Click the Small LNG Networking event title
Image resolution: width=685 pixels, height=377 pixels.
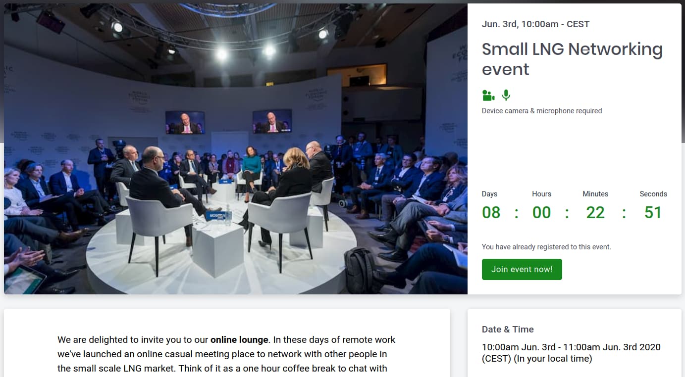coord(572,59)
